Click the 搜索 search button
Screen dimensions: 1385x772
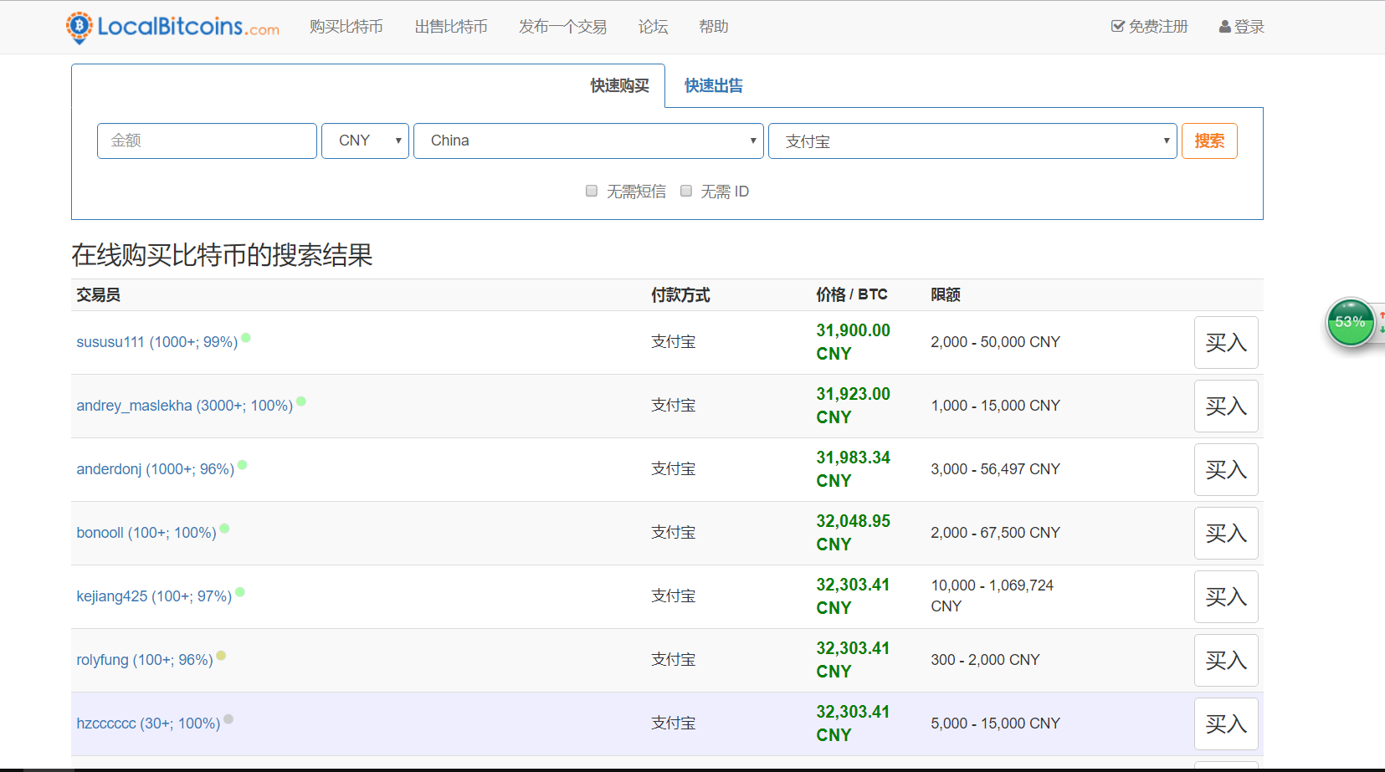coord(1208,141)
